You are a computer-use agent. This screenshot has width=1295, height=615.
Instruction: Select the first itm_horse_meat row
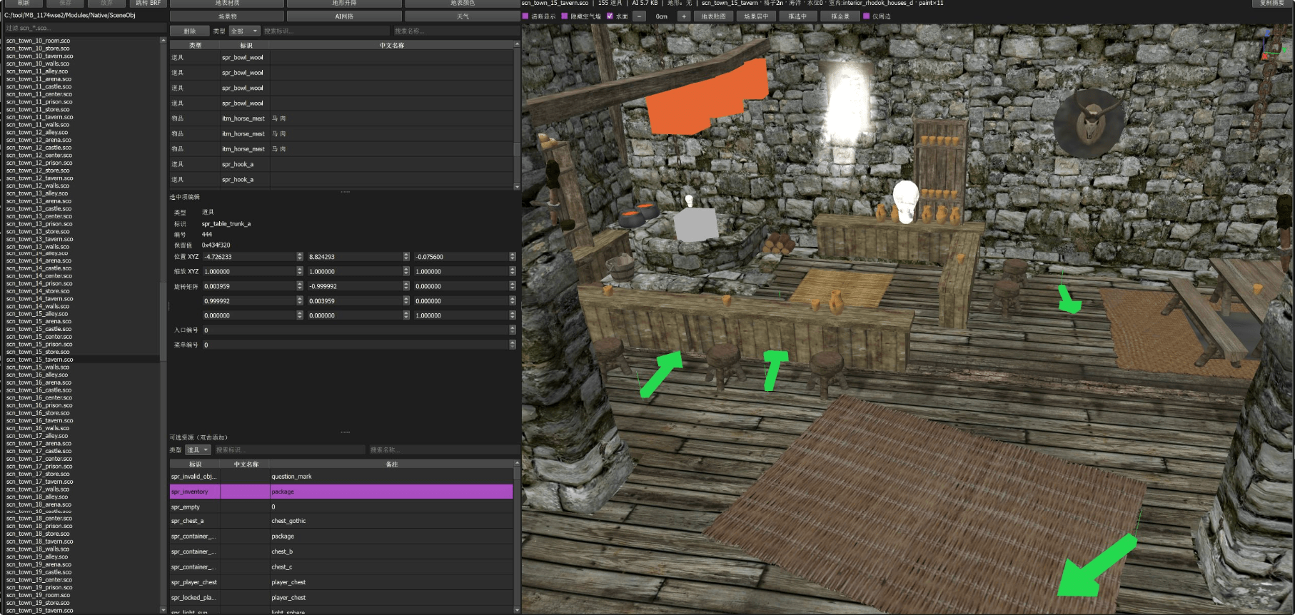(x=341, y=118)
